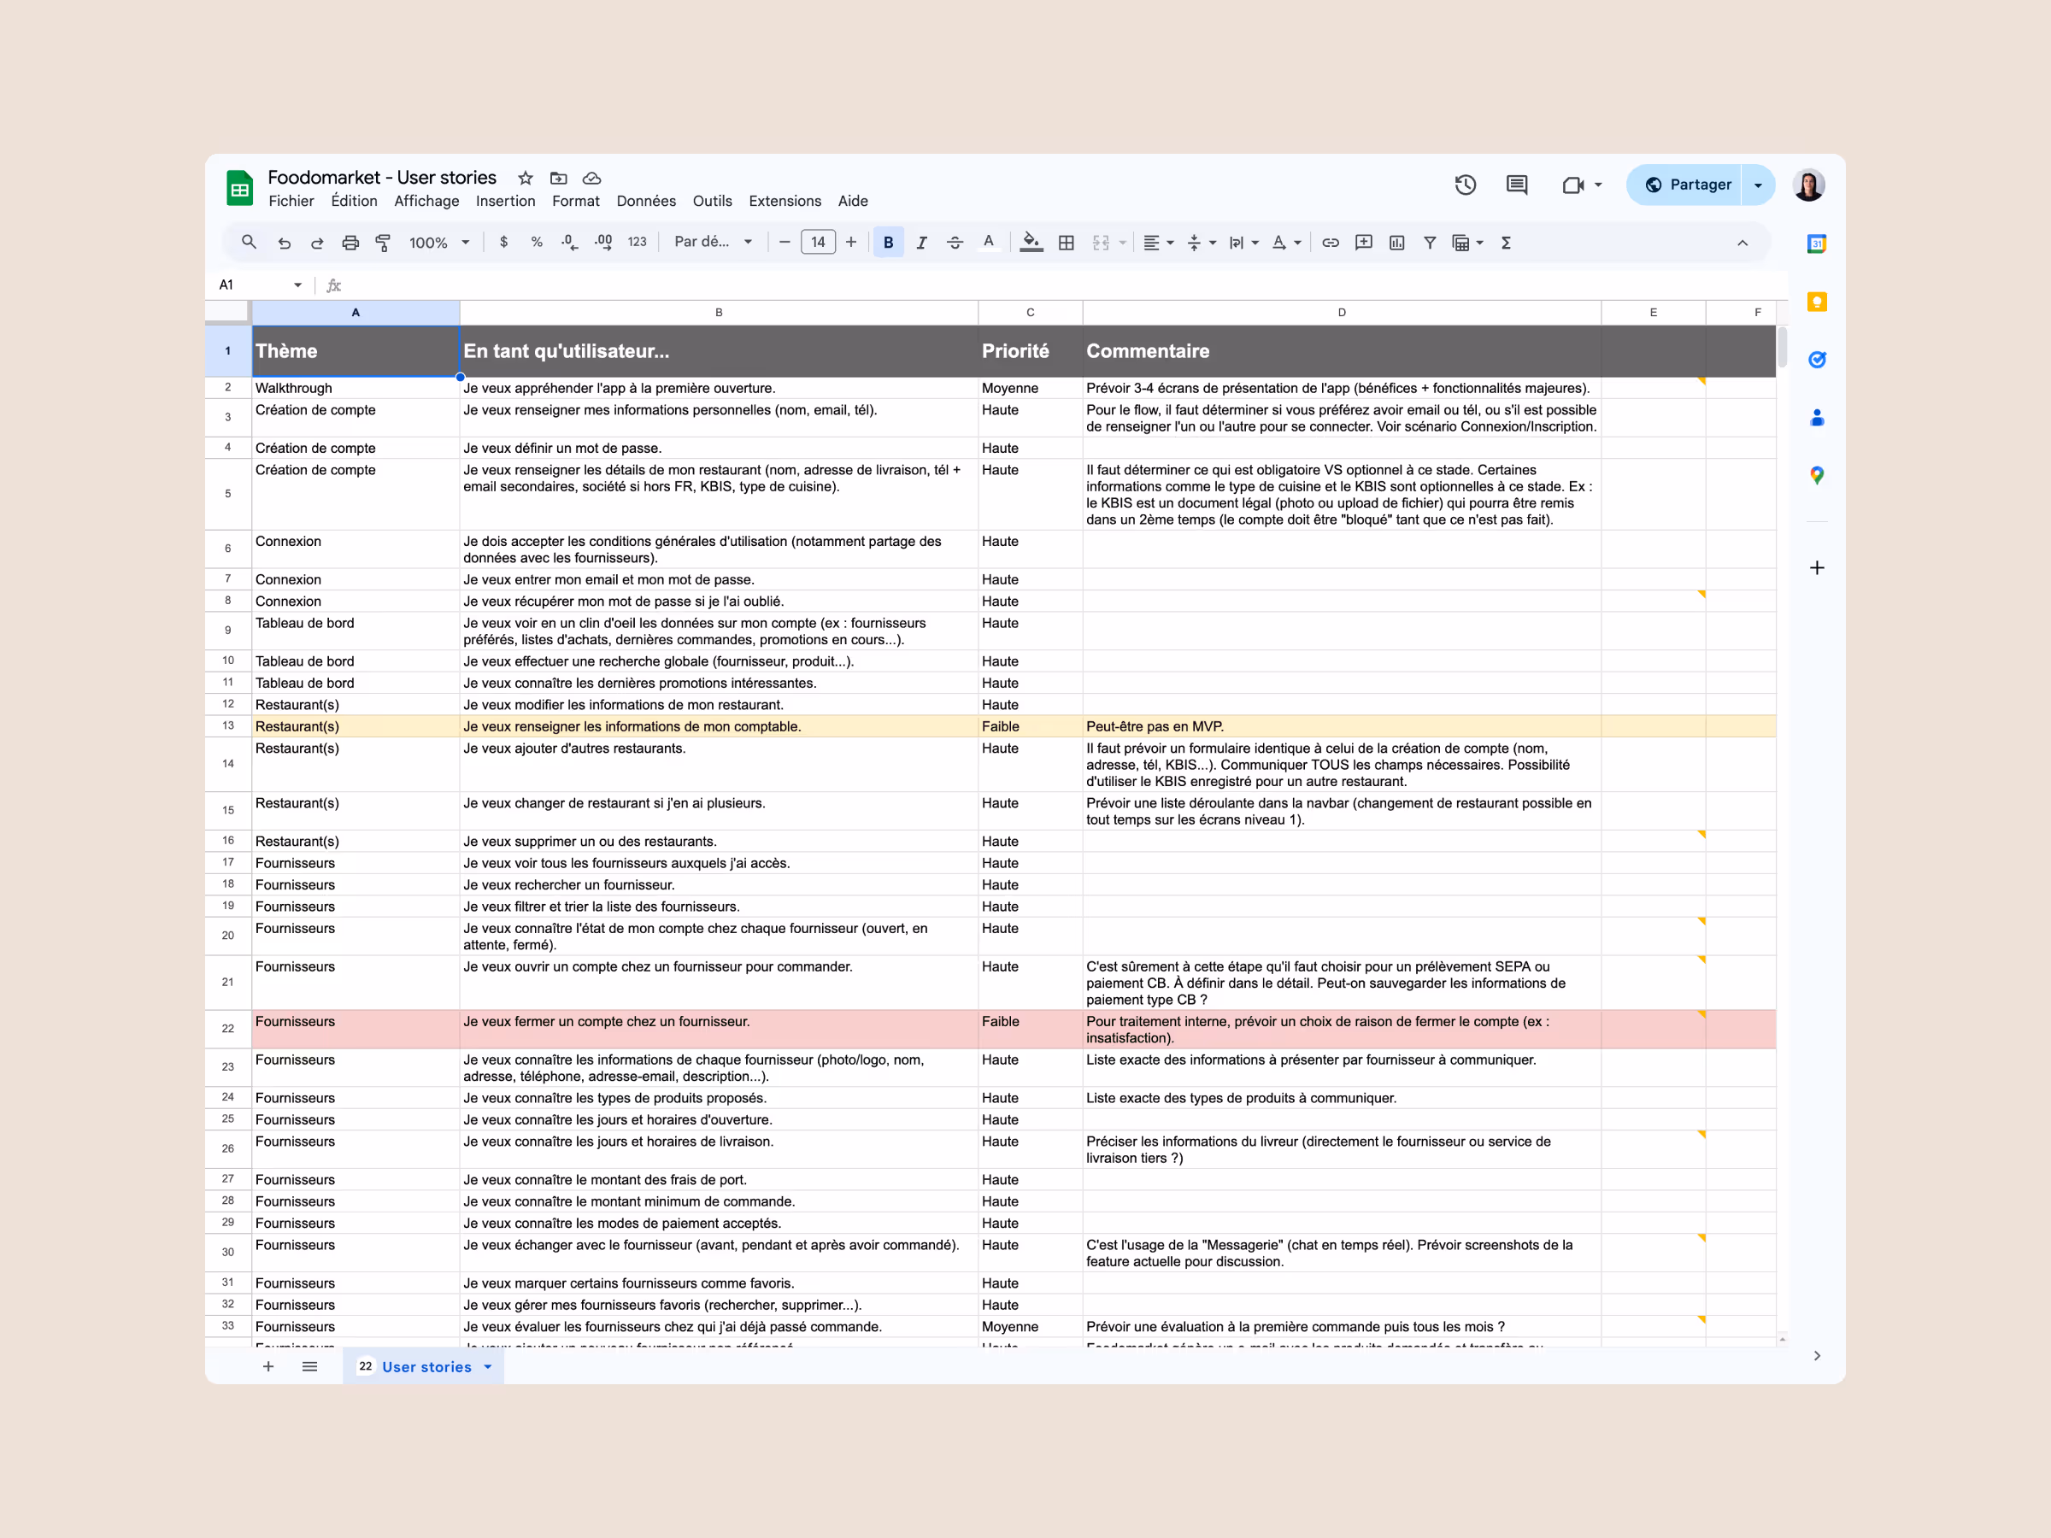Click the paint format roller icon
The image size is (2051, 1538).
[x=383, y=243]
